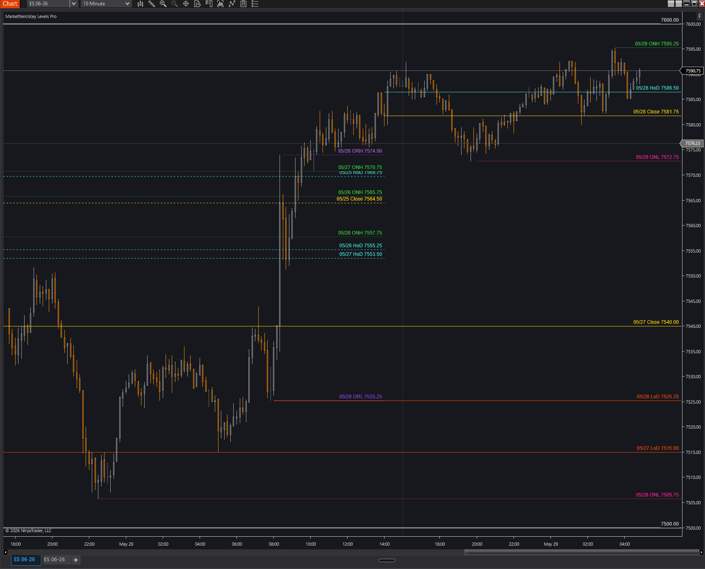Screen dimensions: 705x569
Task: Click the 05/26 ONH 7565.75 label
Action: click(360, 192)
